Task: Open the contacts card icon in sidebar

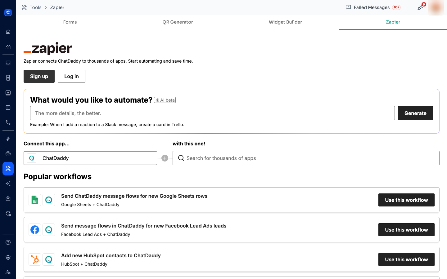Action: 8,93
